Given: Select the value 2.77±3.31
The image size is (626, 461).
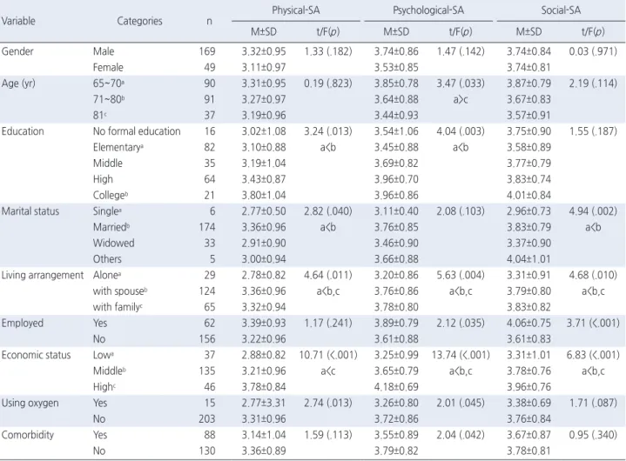Looking at the screenshot, I should (x=264, y=403).
